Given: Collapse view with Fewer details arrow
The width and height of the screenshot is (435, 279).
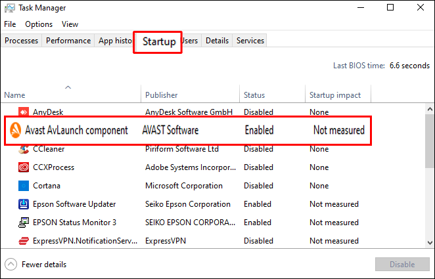Looking at the screenshot, I should pyautogui.click(x=11, y=265).
